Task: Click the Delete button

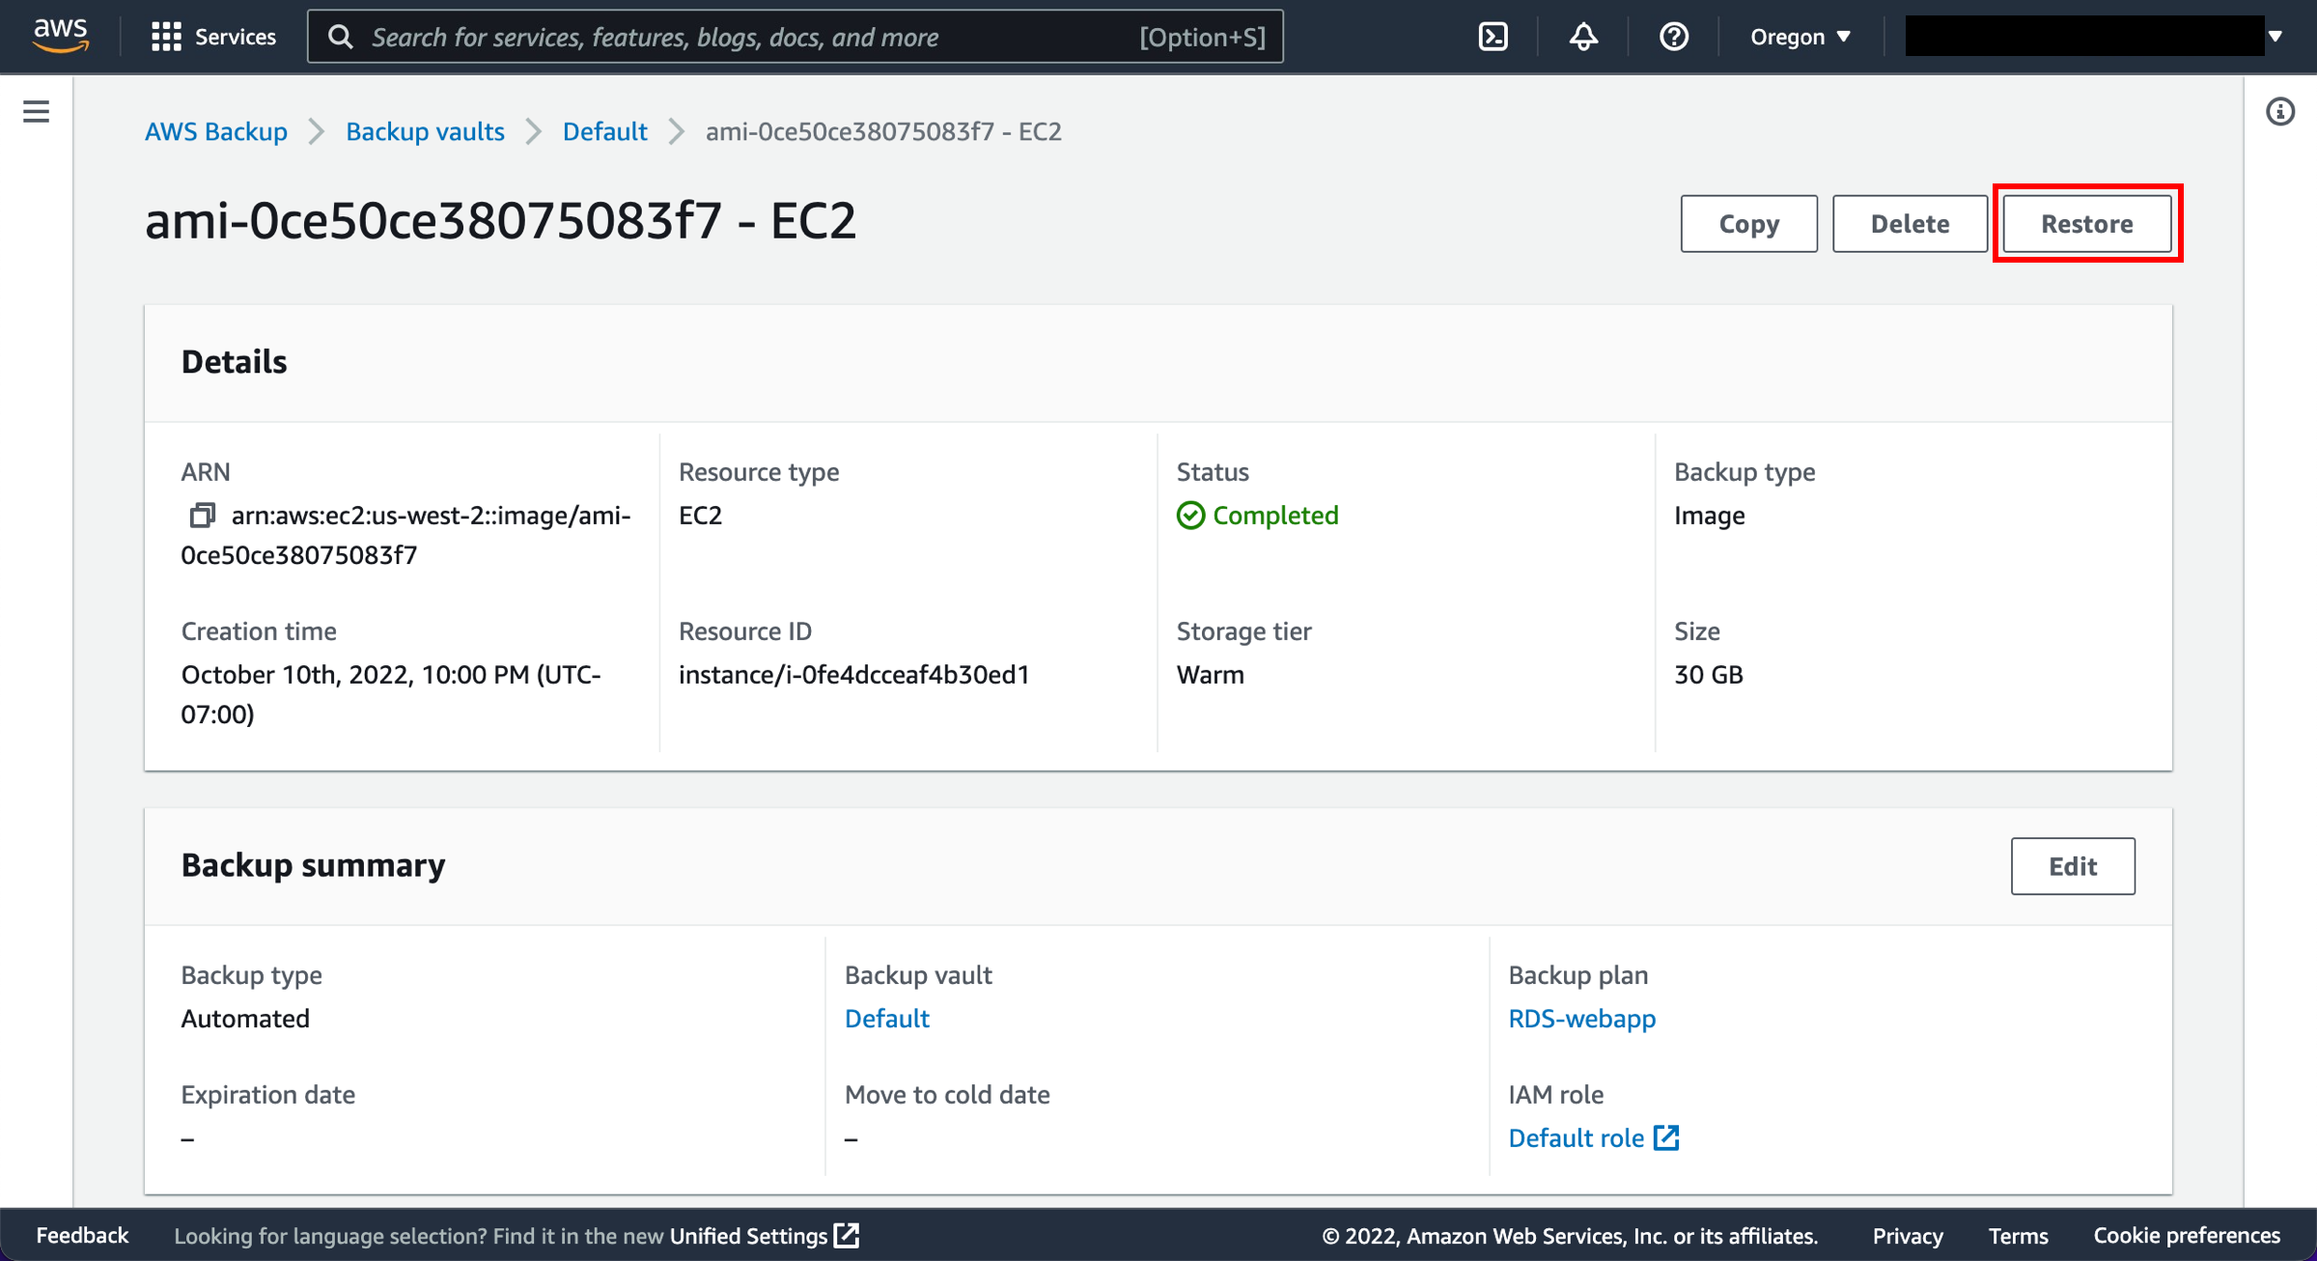Action: coord(1910,224)
